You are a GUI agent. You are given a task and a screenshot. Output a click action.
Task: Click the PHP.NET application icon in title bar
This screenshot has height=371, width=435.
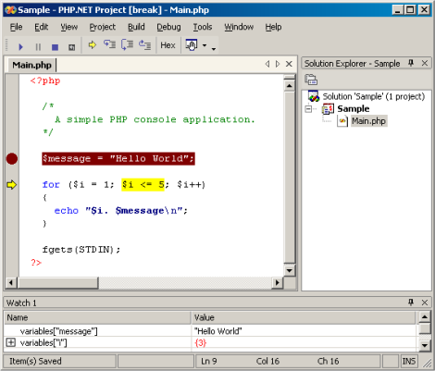click(x=10, y=10)
